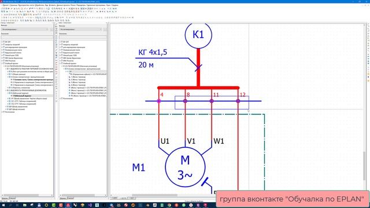Collapse ВЕДОМОСТЬ РАБОЧИХ ЧЕРТЕЖЕЙ node
The image size is (370, 208).
[6, 69]
